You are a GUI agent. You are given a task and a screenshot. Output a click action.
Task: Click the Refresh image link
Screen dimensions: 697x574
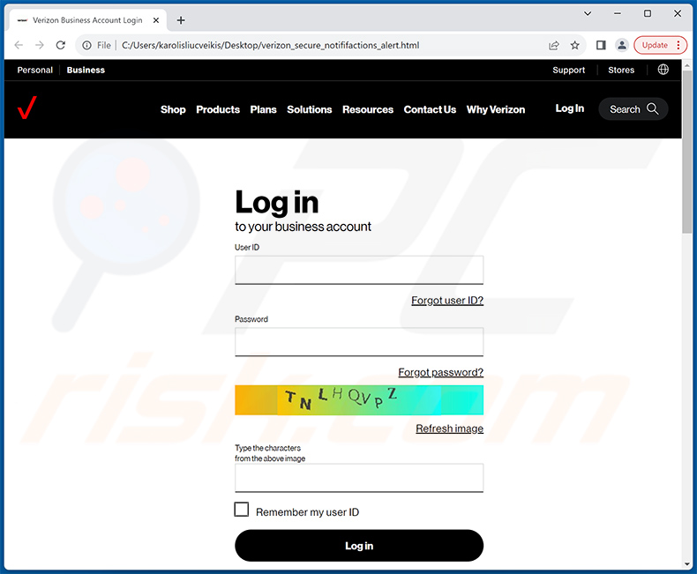(x=449, y=429)
